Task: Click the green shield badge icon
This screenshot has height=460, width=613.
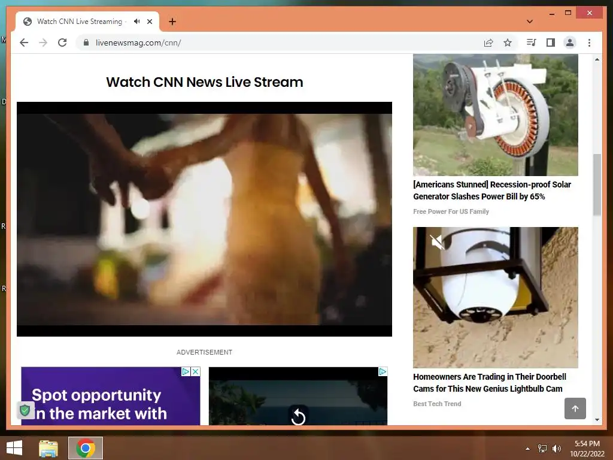Action: tap(25, 410)
